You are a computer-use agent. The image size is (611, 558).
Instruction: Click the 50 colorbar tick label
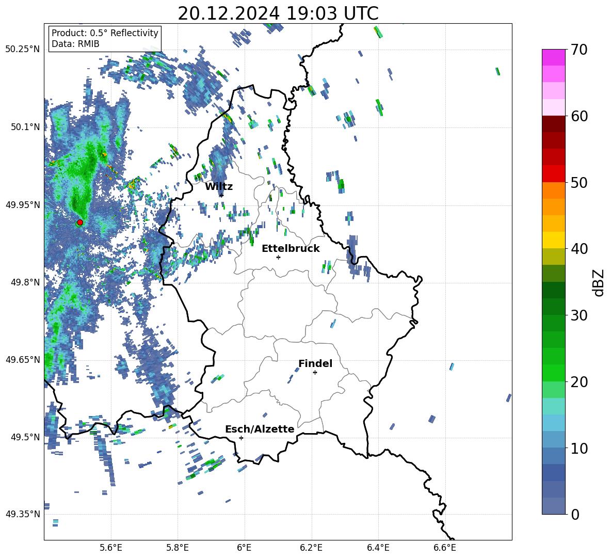click(579, 183)
